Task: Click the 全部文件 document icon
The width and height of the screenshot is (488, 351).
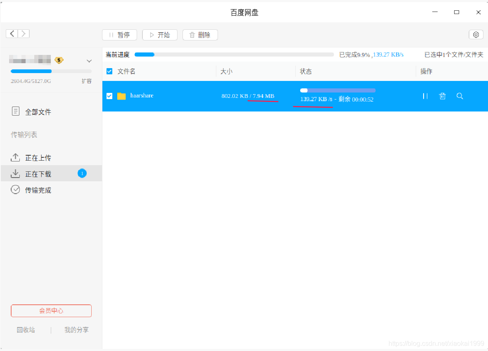Action: [x=16, y=111]
